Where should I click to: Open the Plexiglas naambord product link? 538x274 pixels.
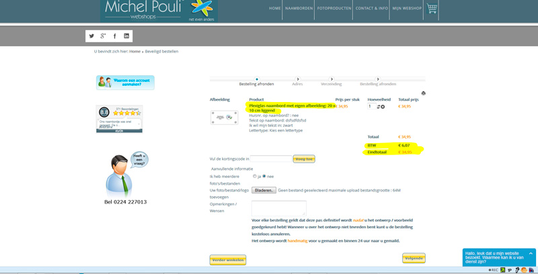click(292, 108)
